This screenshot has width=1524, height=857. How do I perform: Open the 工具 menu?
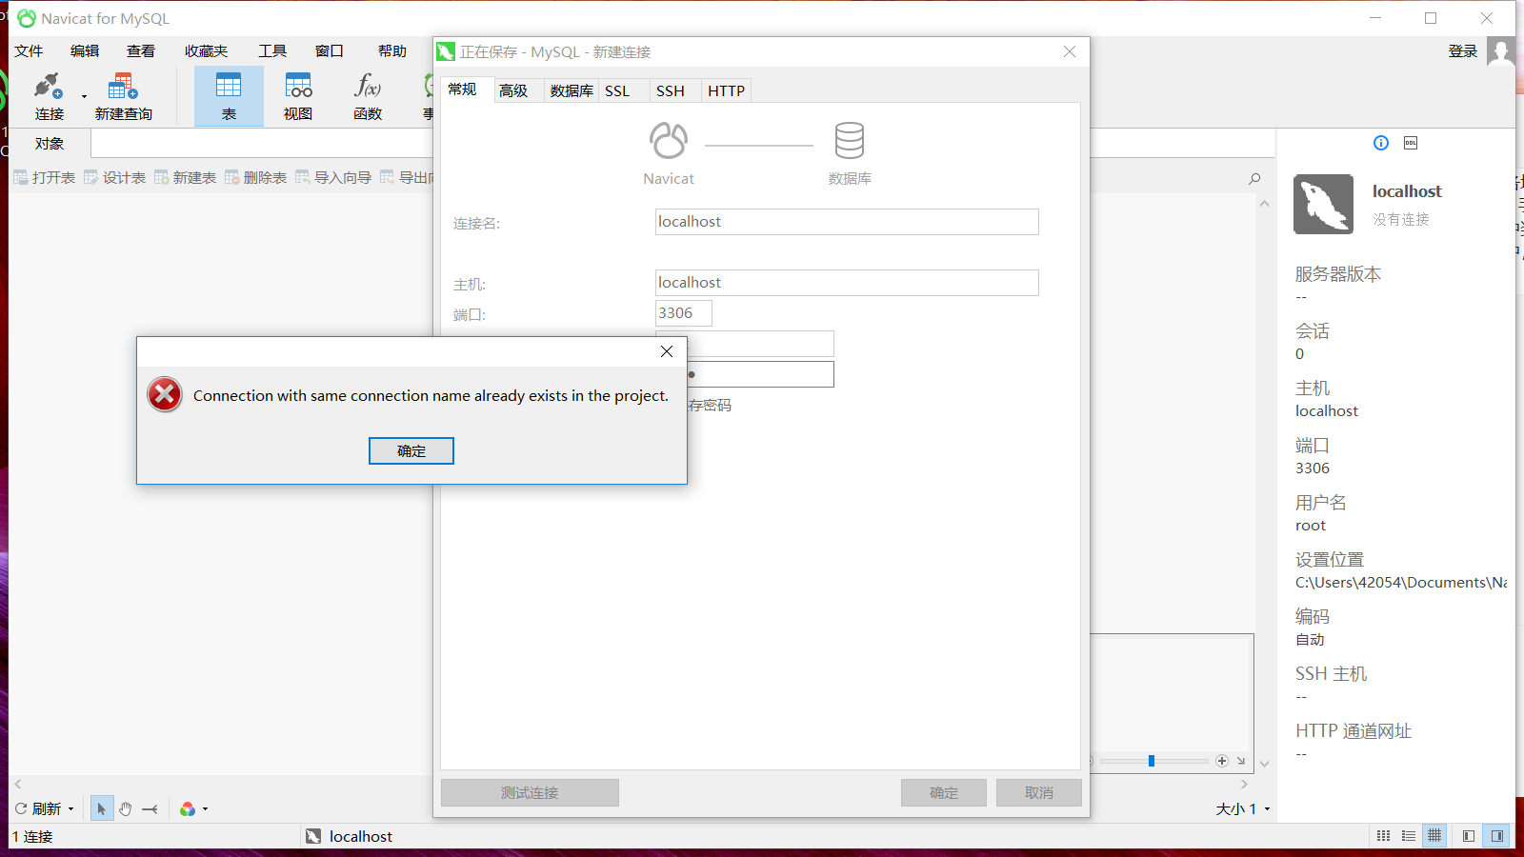click(x=272, y=51)
